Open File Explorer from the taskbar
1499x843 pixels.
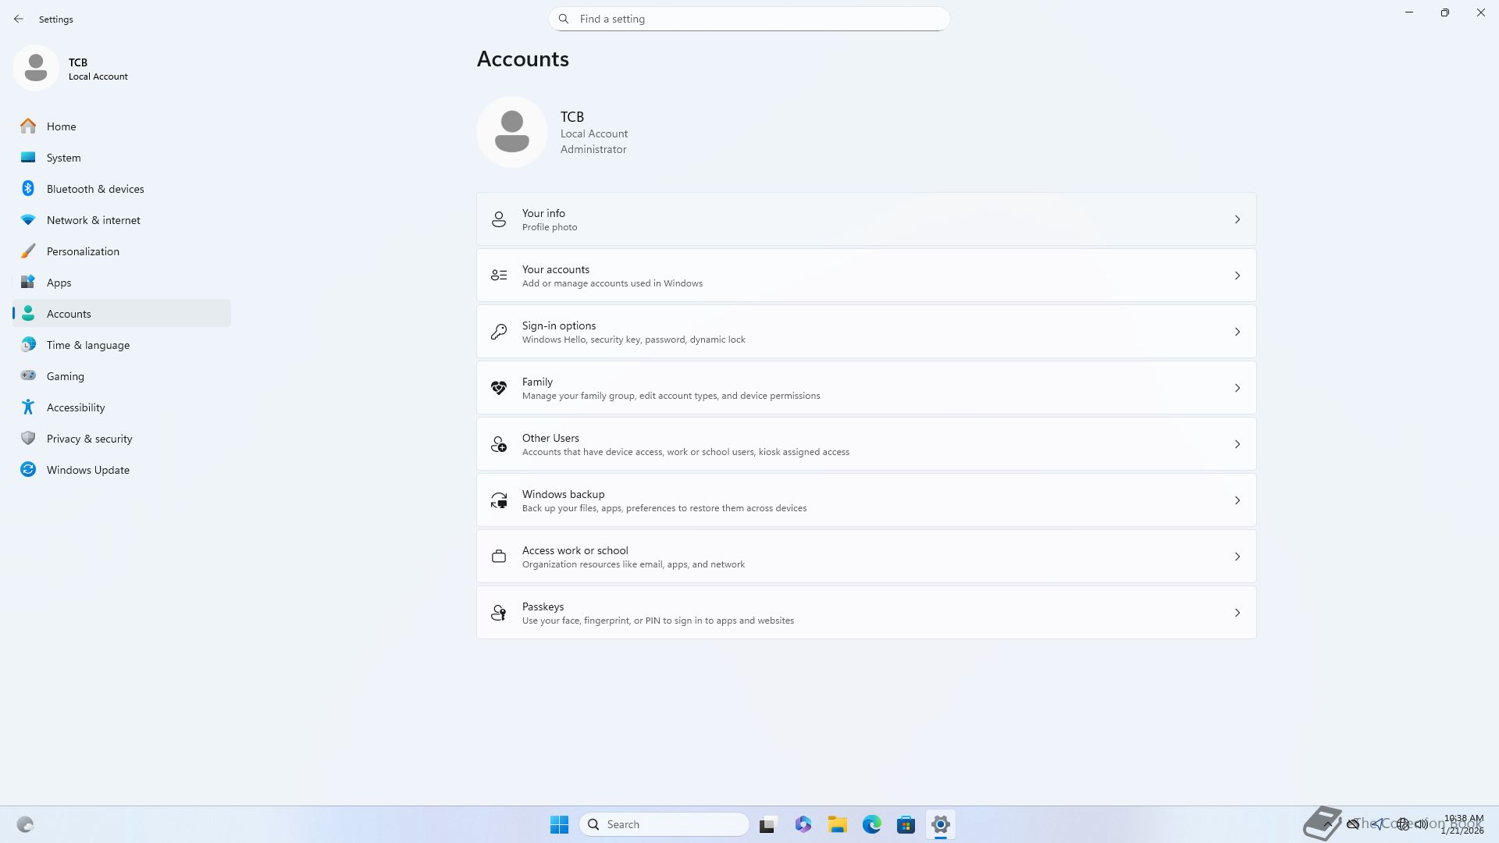click(837, 824)
